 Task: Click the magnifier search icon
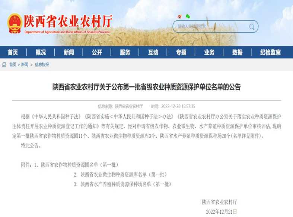[x=252, y=26]
